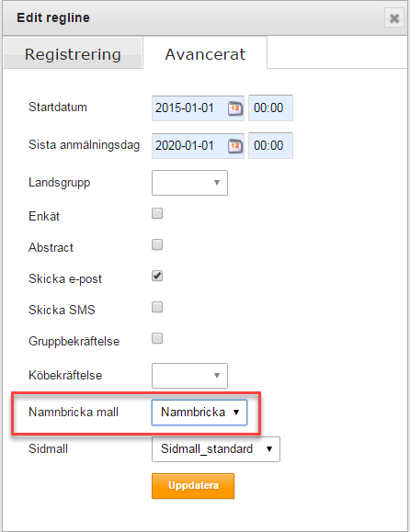Viewport: 410px width, 532px height.
Task: Switch to the Registrering tab
Action: coord(73,53)
